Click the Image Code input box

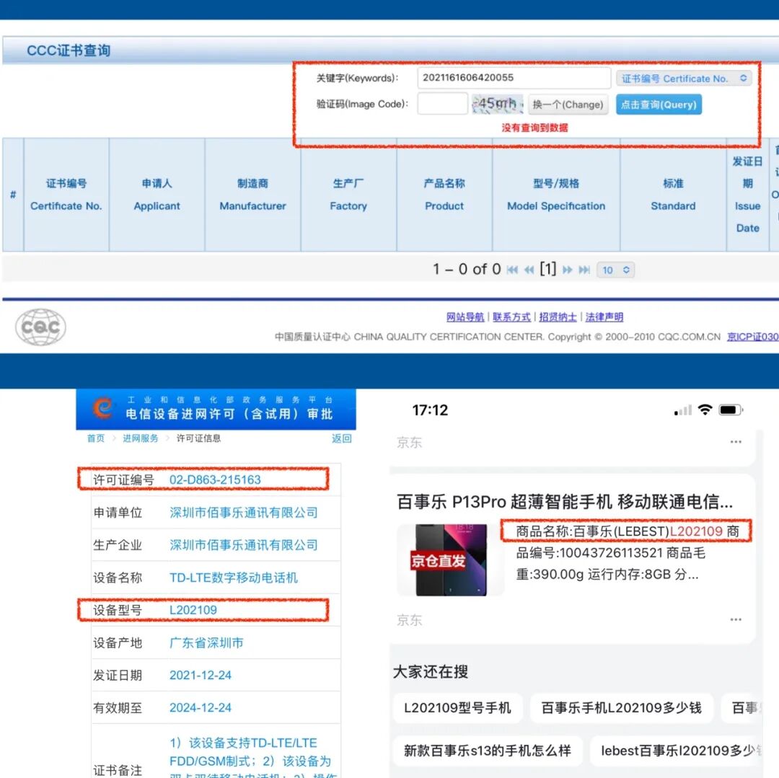coord(442,105)
